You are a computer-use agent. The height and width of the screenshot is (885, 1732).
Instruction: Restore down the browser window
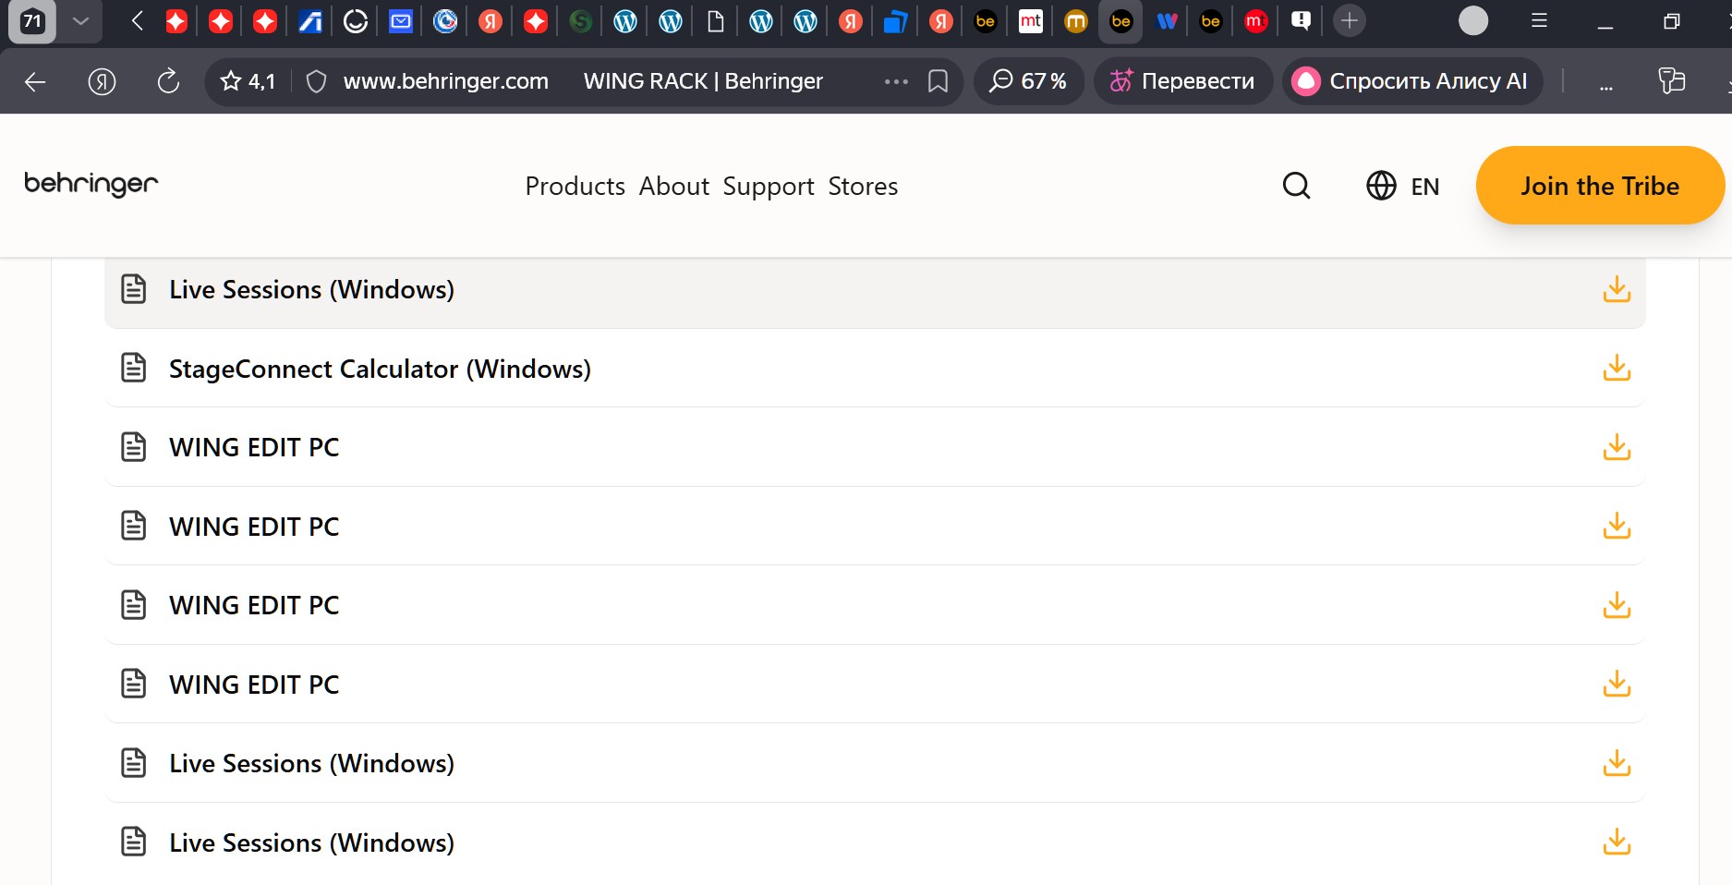1671,21
